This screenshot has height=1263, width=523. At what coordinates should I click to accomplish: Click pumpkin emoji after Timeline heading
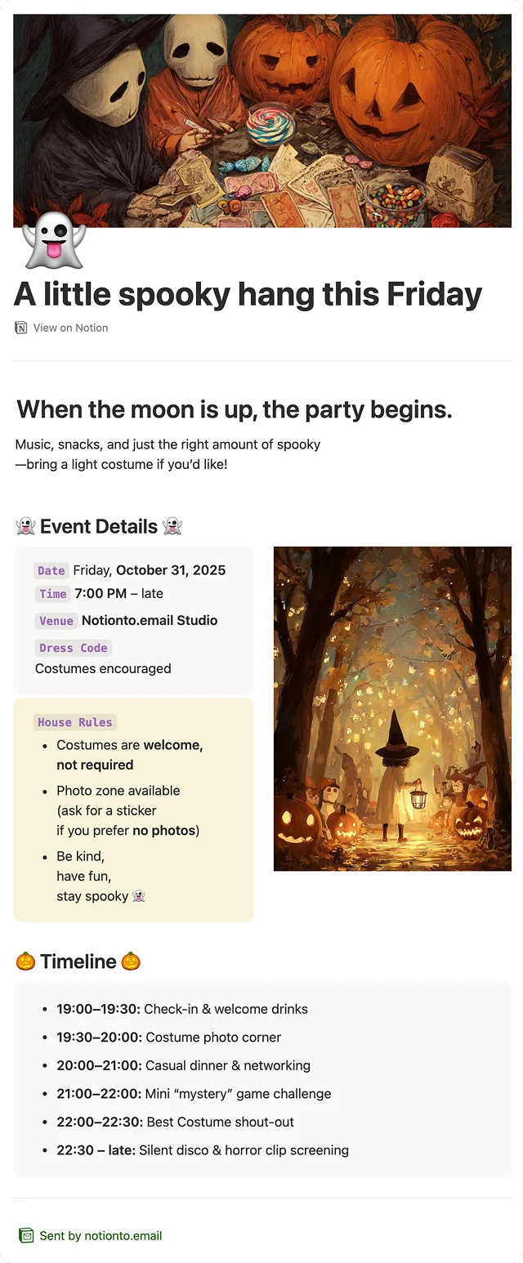131,962
